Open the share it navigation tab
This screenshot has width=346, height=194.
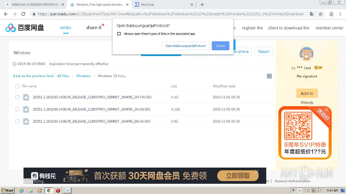point(94,27)
